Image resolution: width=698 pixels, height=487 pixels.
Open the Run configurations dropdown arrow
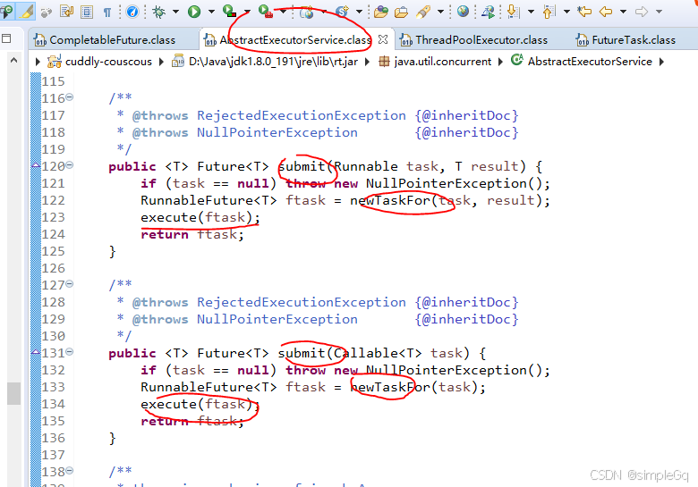[x=211, y=12]
